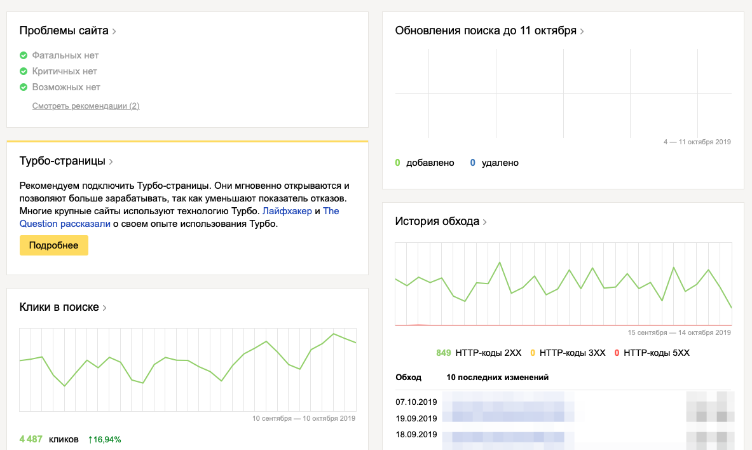Expand Клики в поиске chevron

[x=105, y=308]
